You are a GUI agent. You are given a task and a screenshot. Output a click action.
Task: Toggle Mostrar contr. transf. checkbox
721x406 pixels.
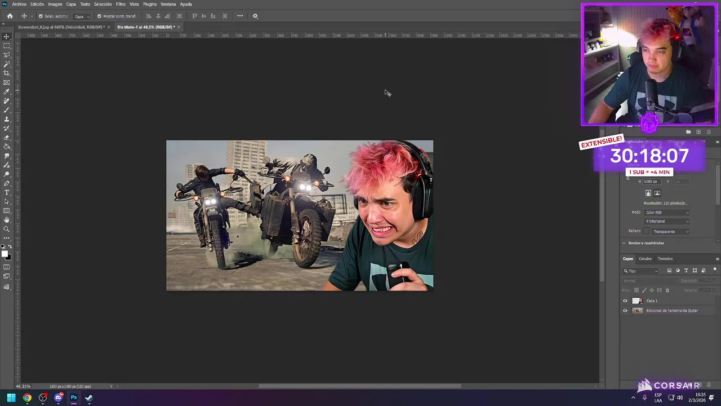coord(99,16)
